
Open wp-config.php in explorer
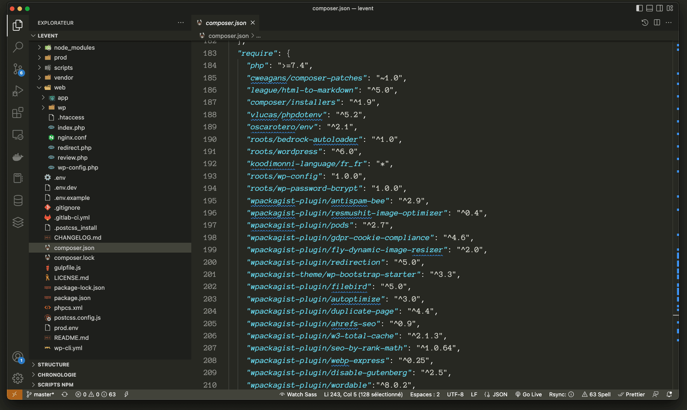click(110, 167)
